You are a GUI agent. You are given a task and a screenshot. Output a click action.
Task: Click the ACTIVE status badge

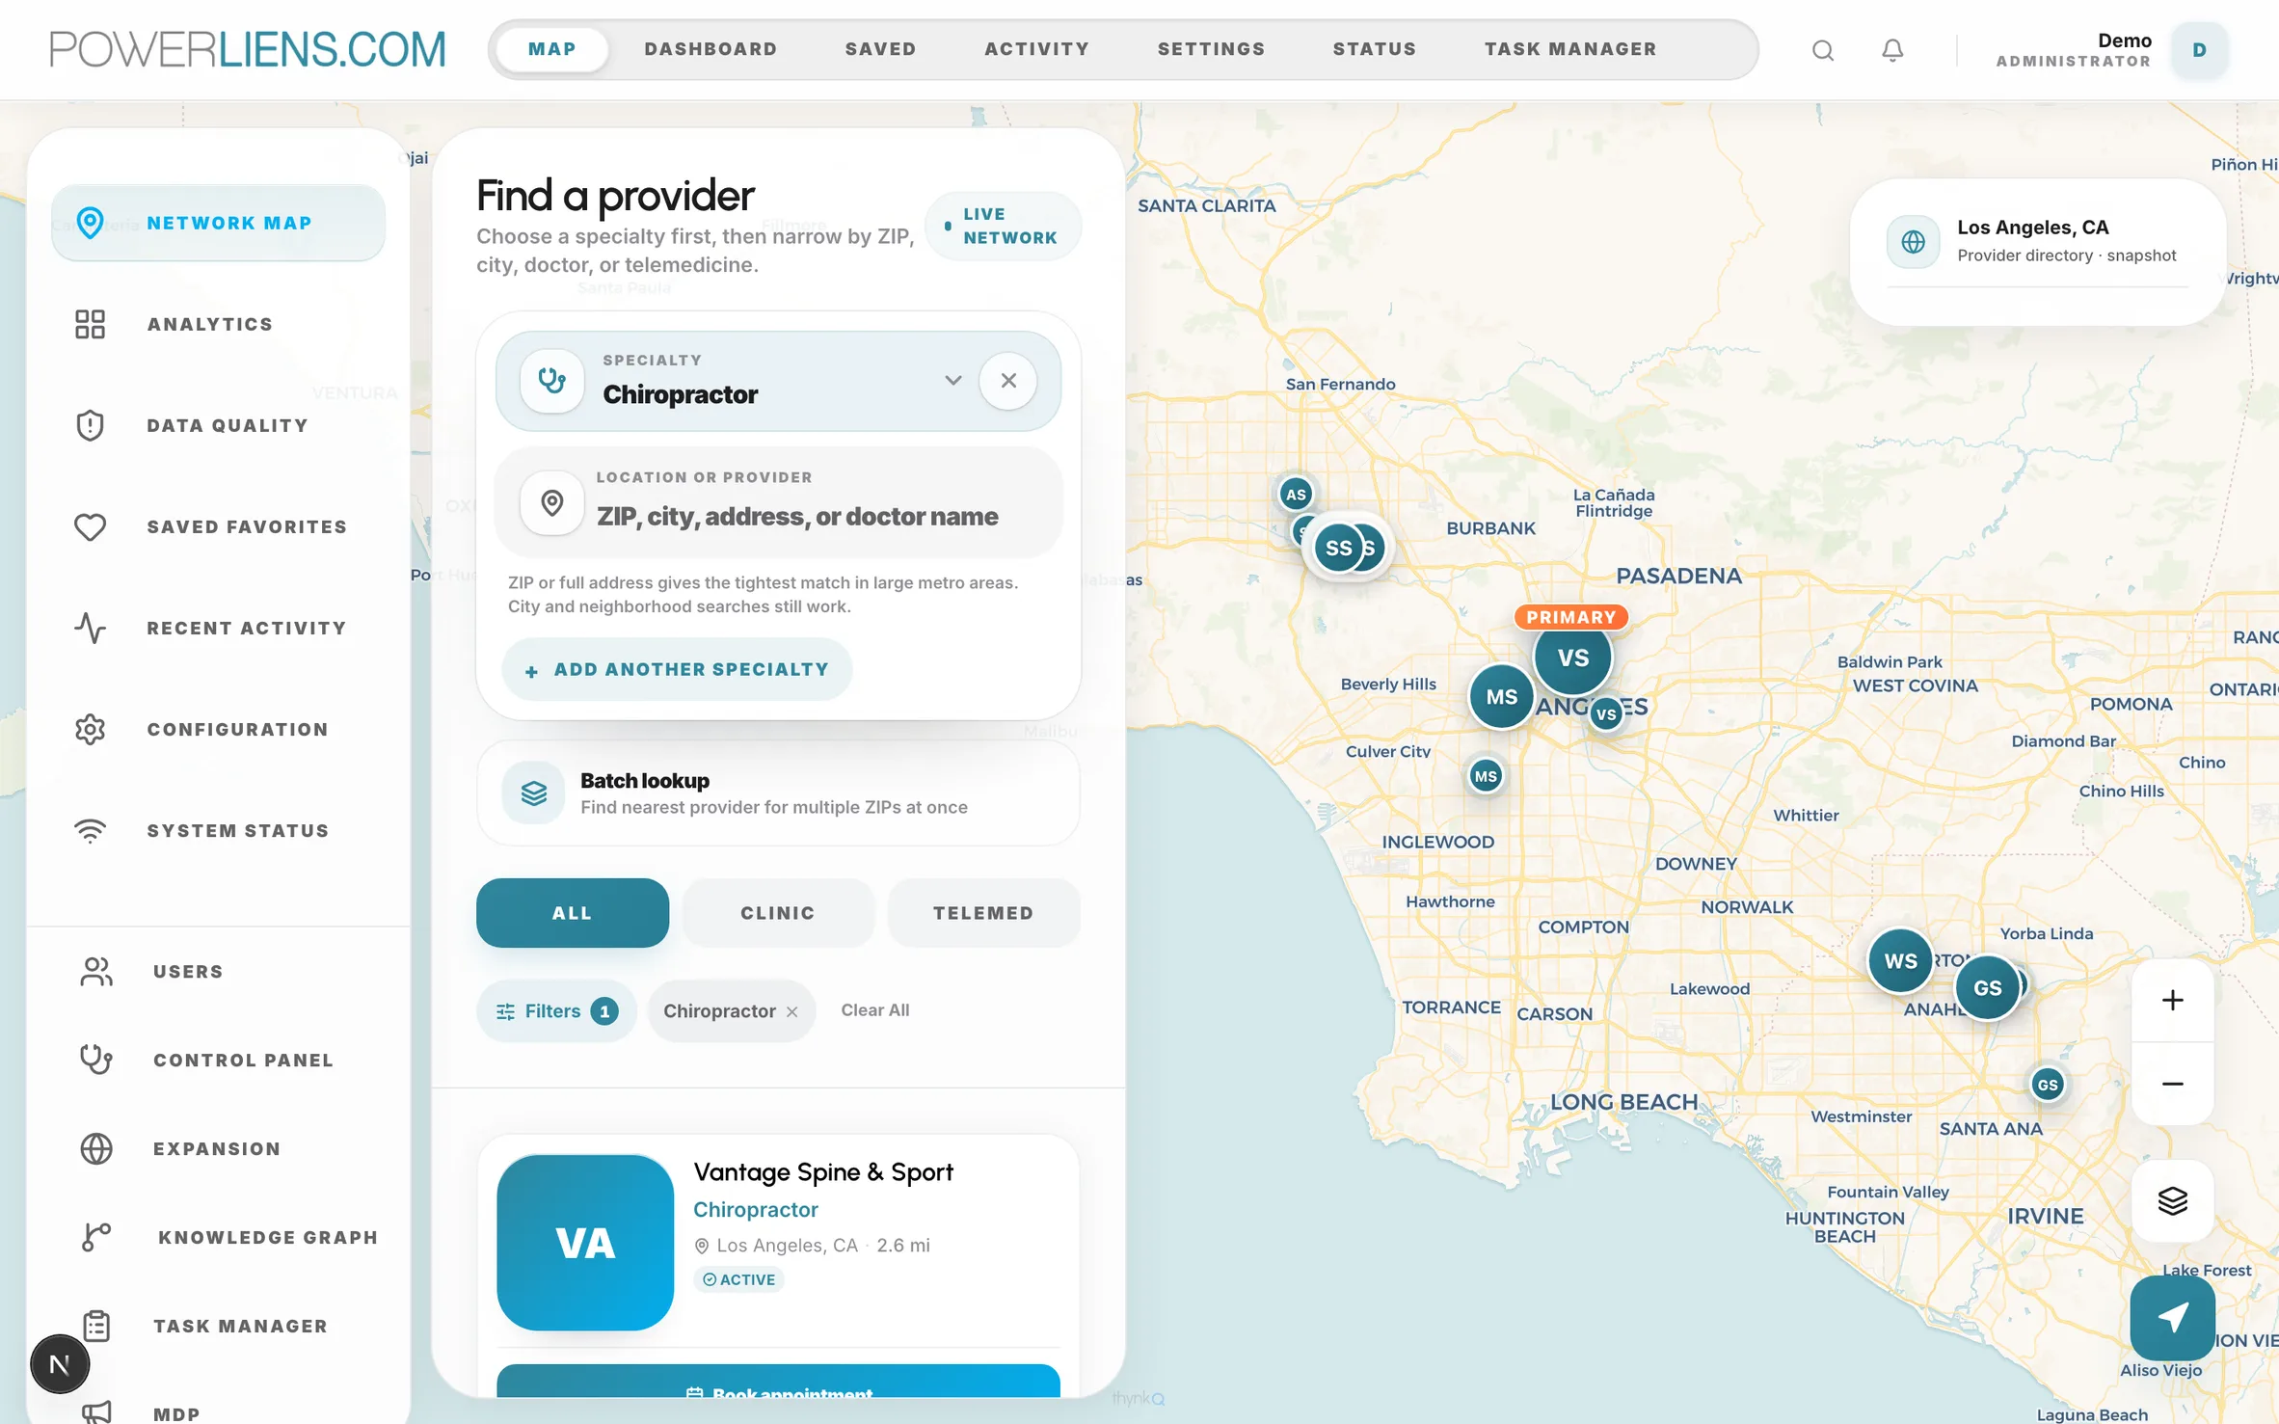739,1279
